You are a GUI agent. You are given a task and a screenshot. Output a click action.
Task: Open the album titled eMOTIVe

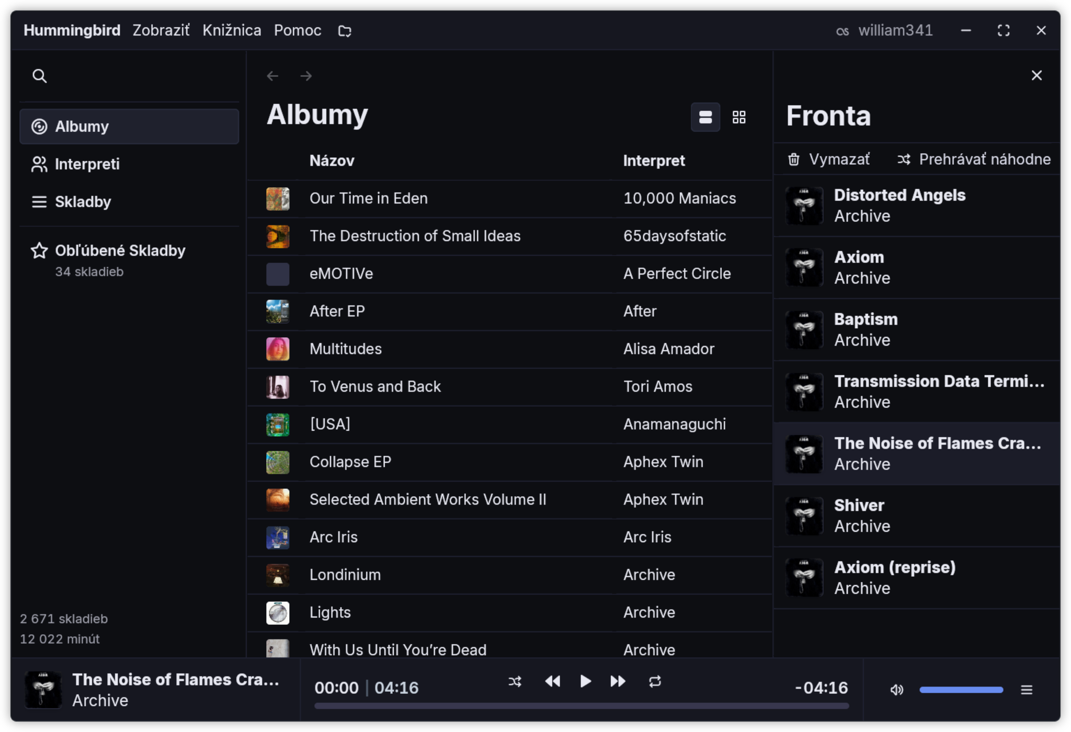[x=341, y=273]
